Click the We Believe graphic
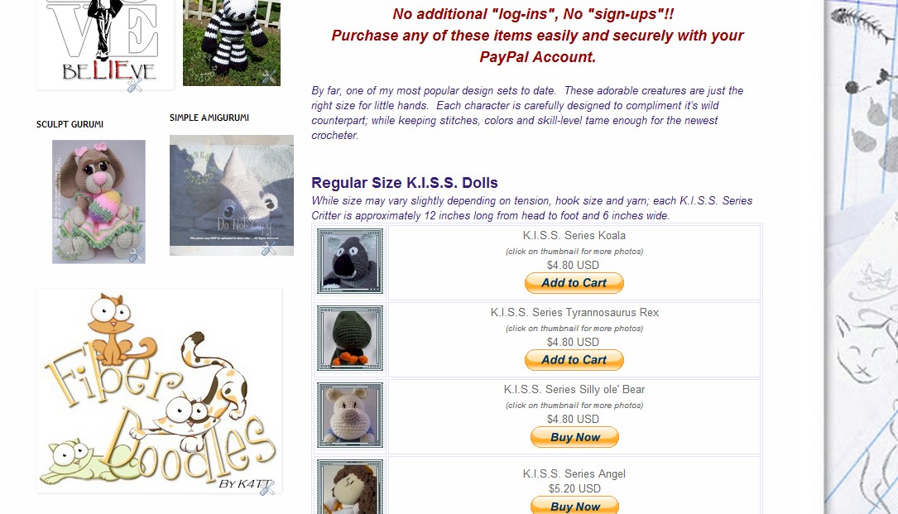The height and width of the screenshot is (514, 898). 105,44
